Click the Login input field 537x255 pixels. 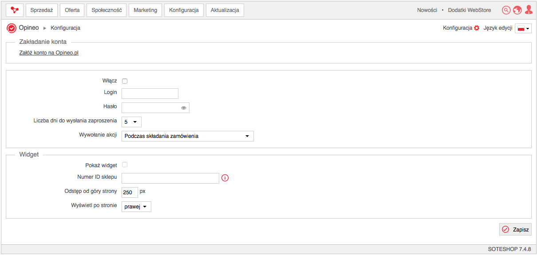(150, 93)
